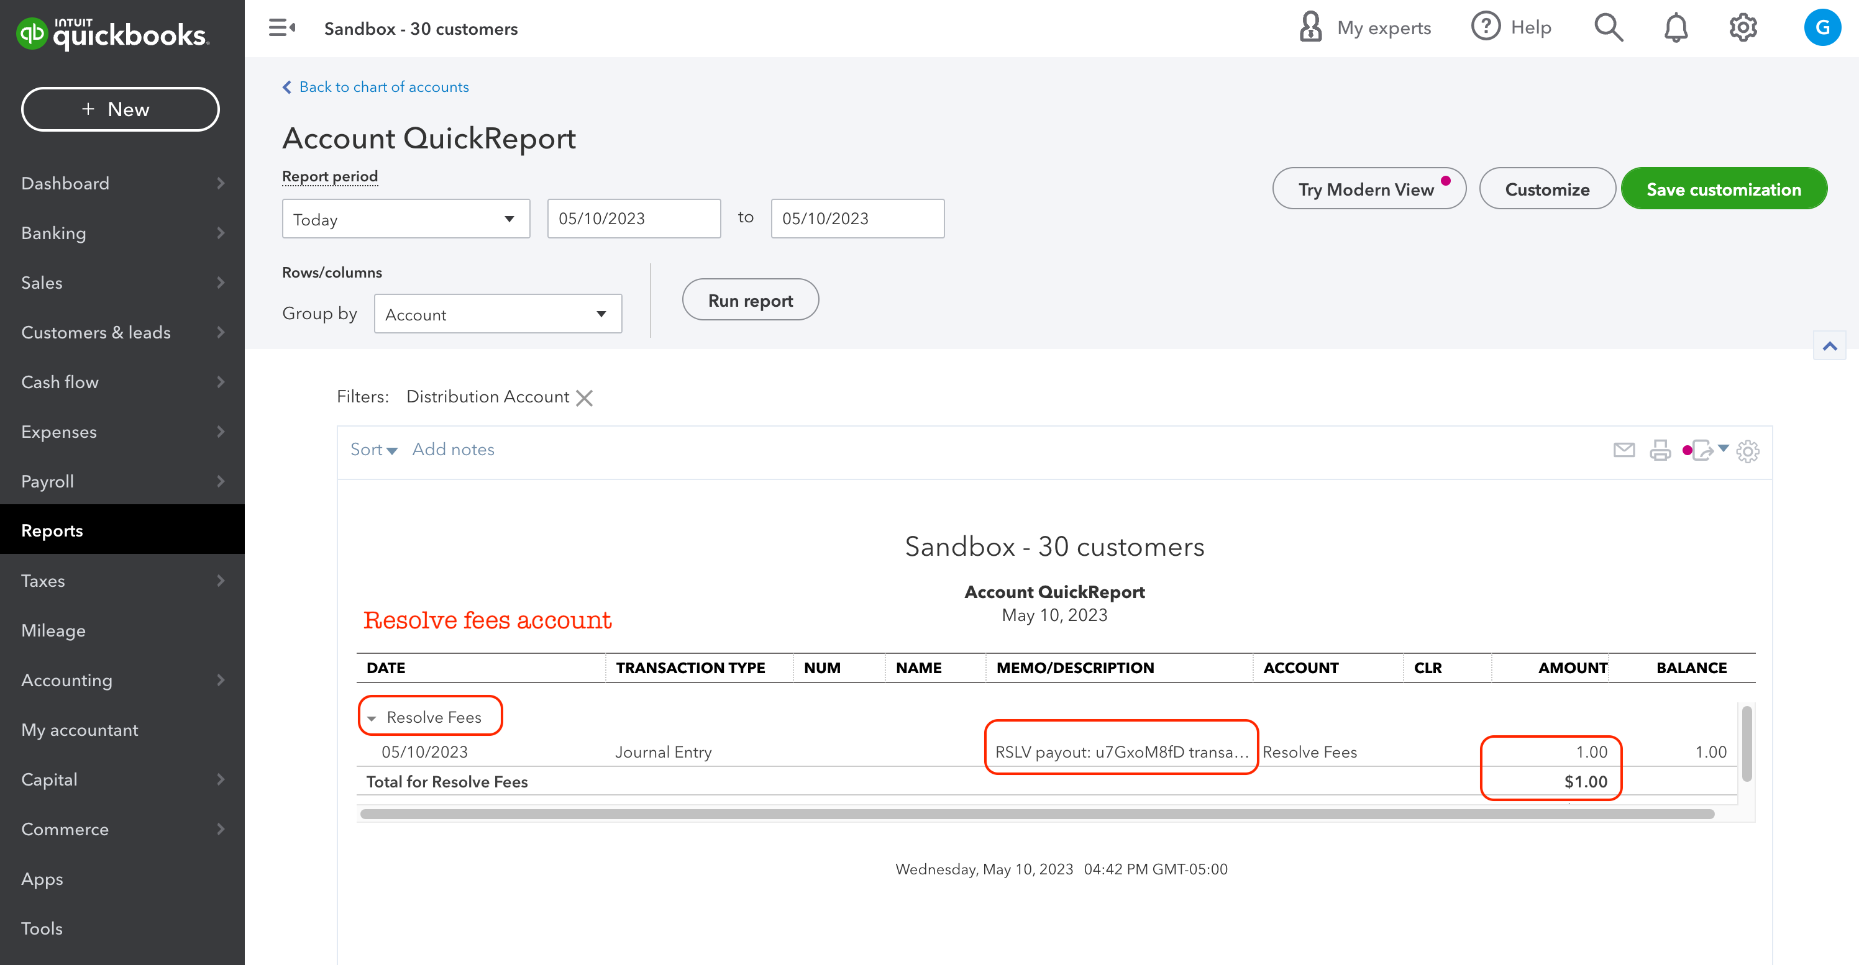Viewport: 1859px width, 965px height.
Task: Collapse the sidebar with hamburger icon
Action: (281, 28)
